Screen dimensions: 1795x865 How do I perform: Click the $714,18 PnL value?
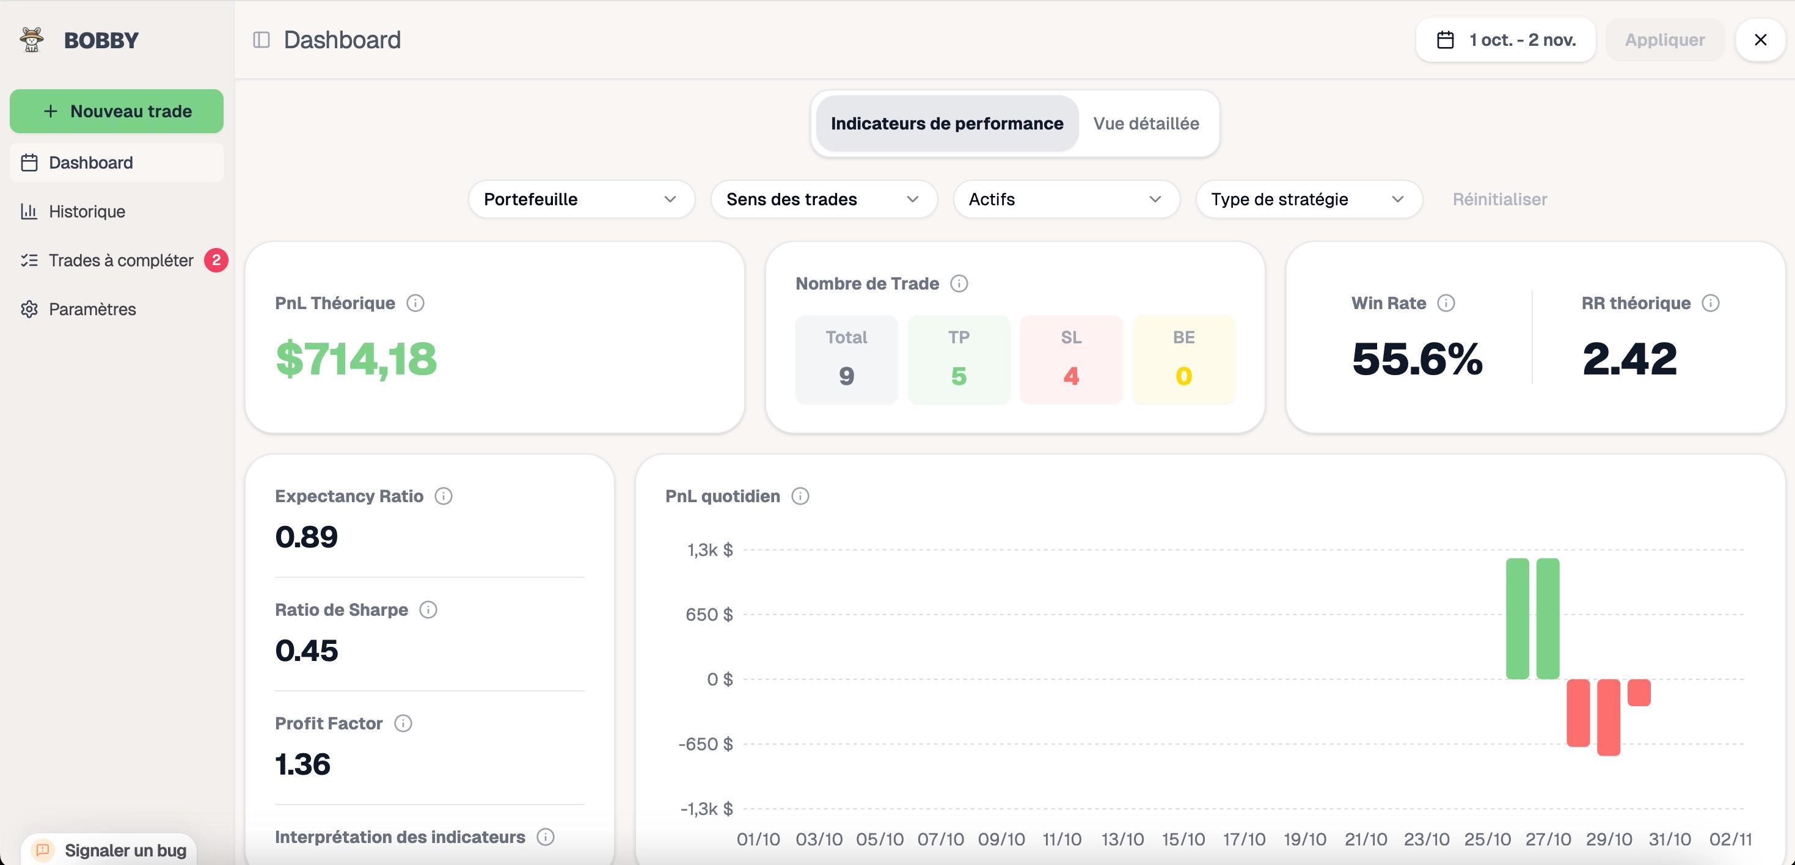coord(356,359)
